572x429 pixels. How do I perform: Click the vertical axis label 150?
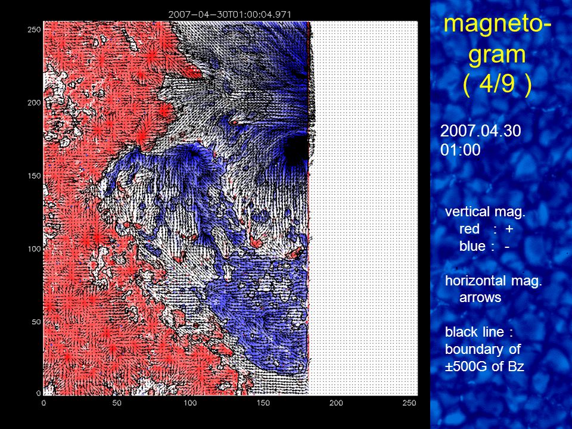click(x=34, y=175)
